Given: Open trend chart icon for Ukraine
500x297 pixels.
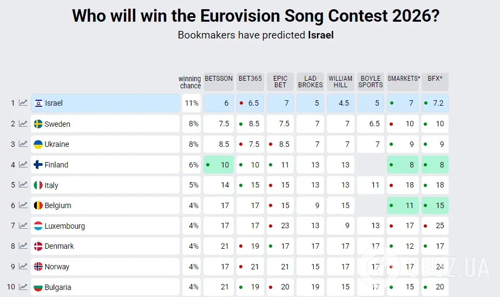Looking at the screenshot, I should 23,144.
